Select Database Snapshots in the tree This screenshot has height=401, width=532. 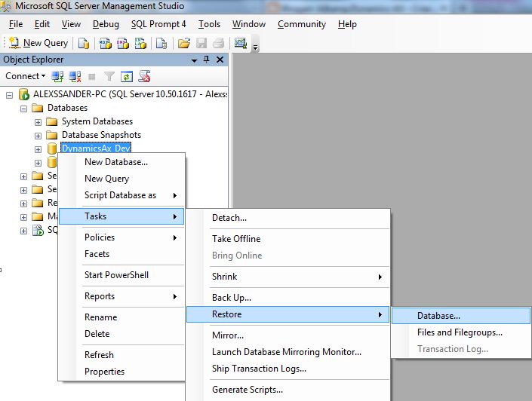101,135
